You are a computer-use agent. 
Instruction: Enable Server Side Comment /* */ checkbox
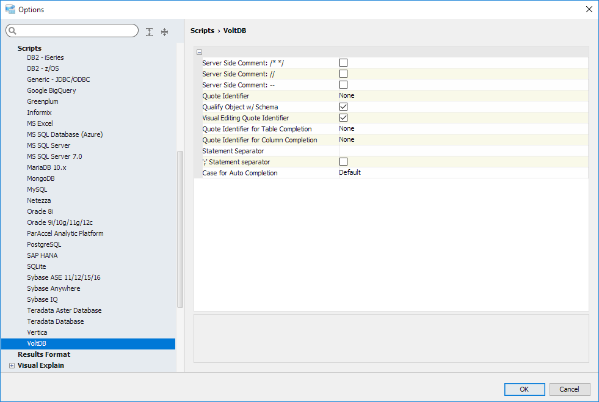coord(343,63)
